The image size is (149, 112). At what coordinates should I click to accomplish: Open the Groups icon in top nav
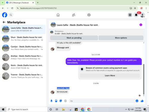tap(89, 15)
